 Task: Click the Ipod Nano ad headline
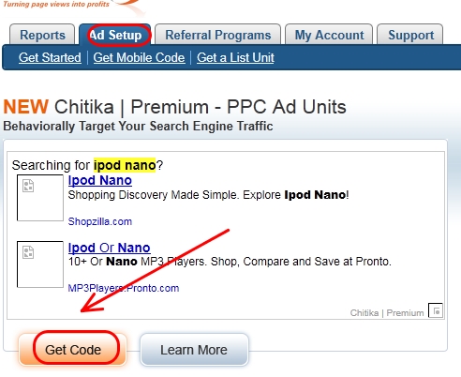click(x=100, y=180)
